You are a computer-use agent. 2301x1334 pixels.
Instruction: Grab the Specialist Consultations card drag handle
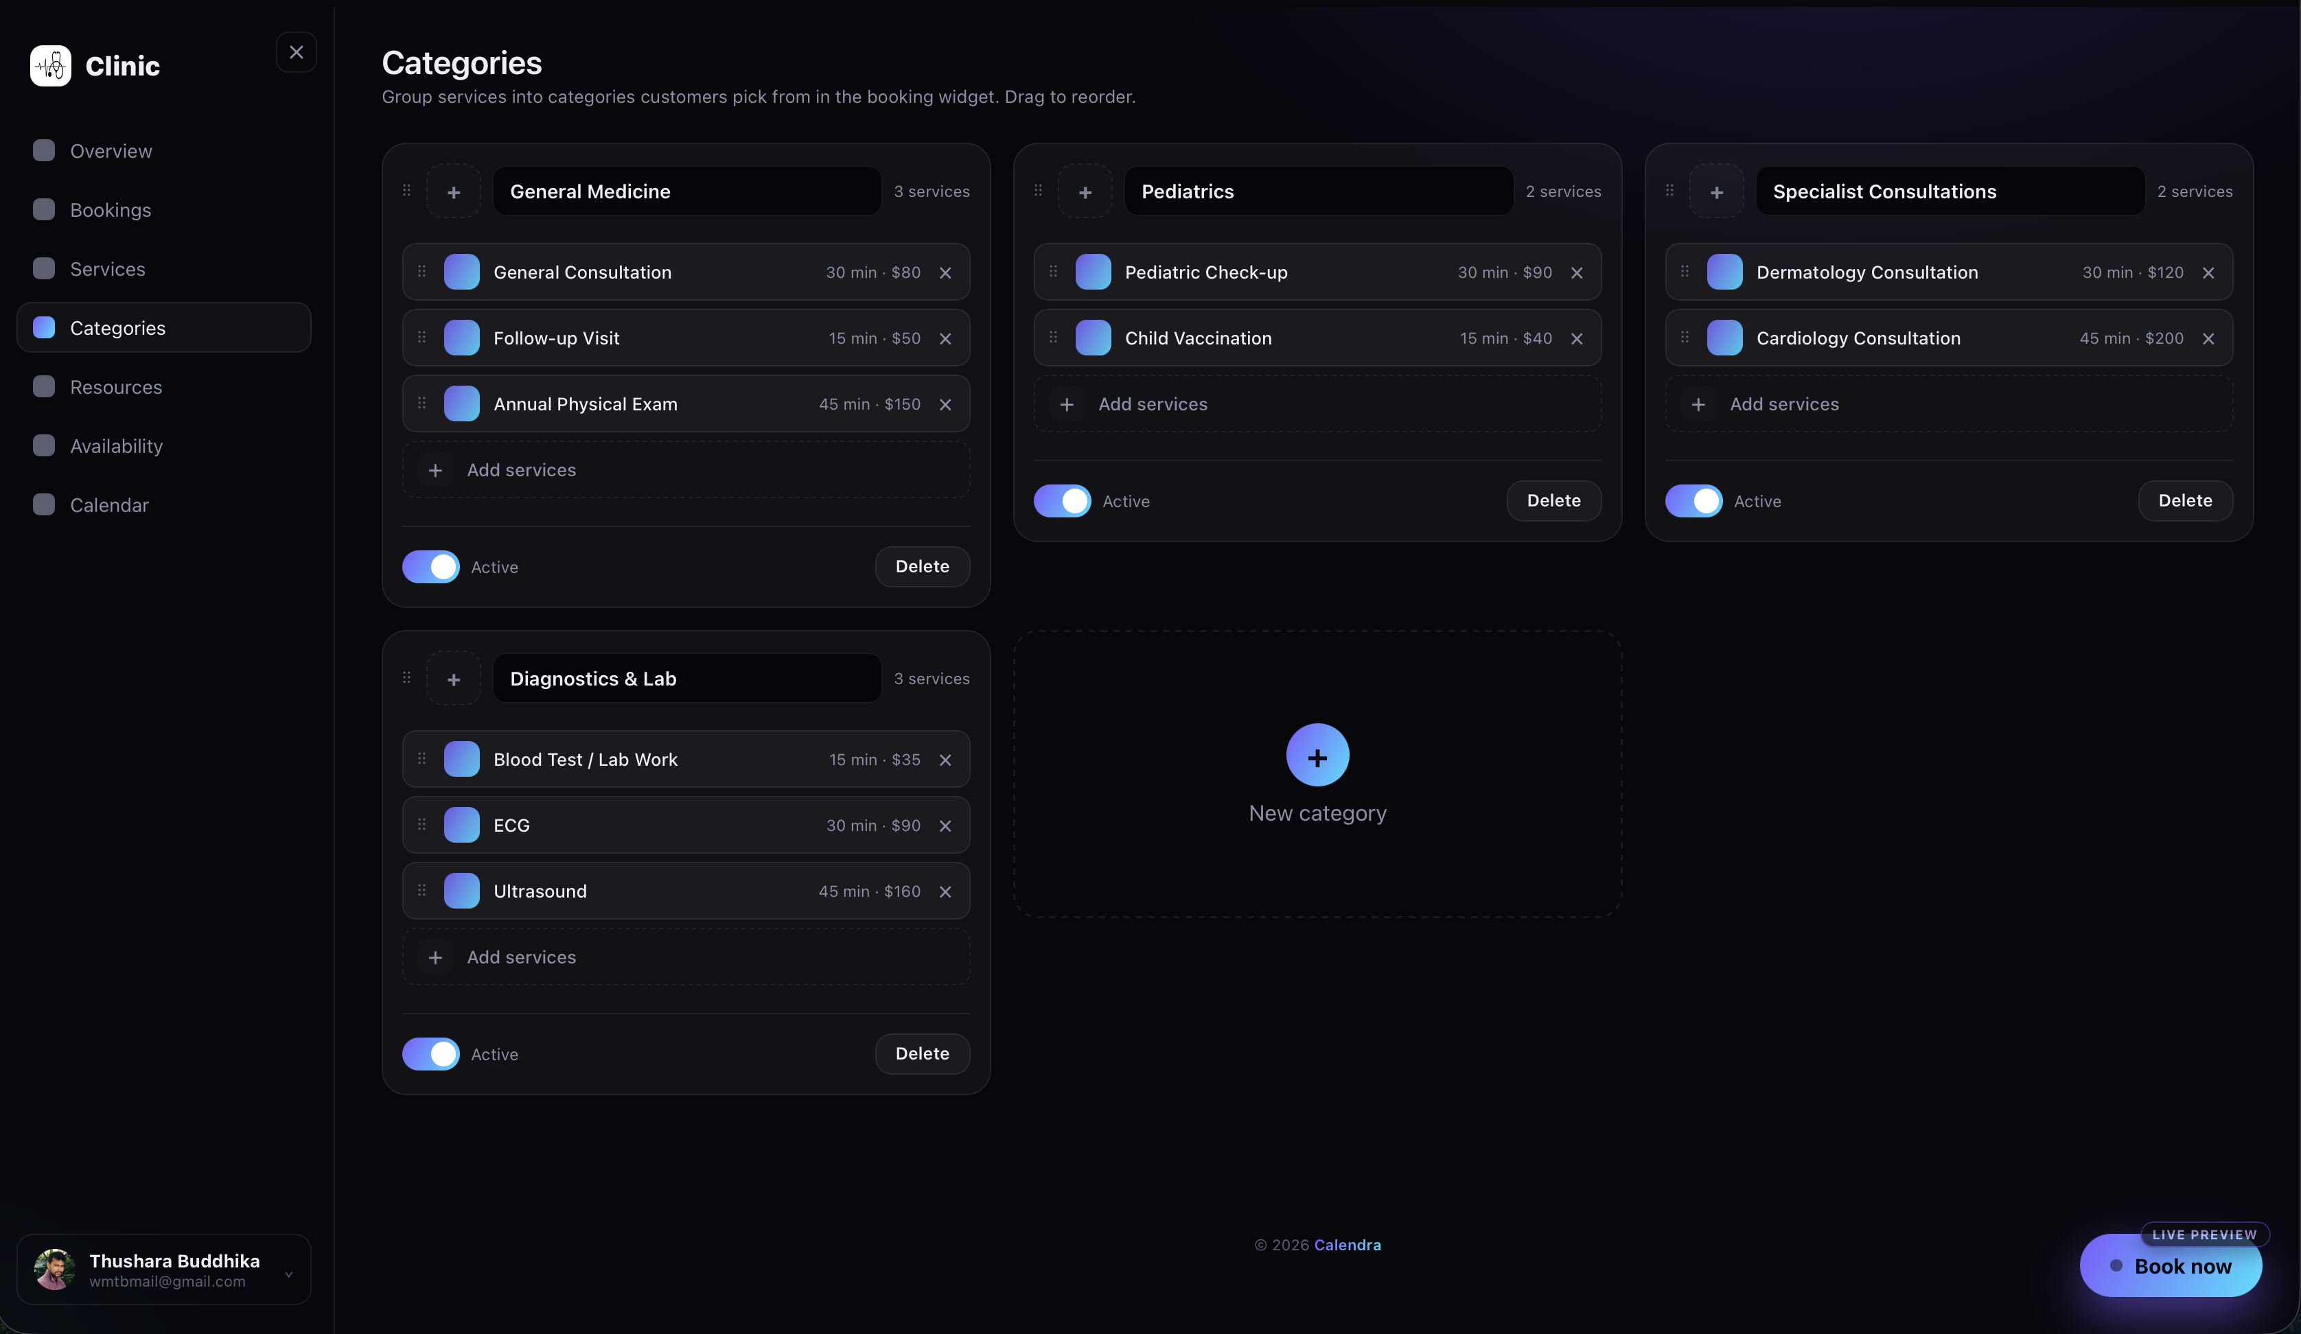click(x=1669, y=190)
